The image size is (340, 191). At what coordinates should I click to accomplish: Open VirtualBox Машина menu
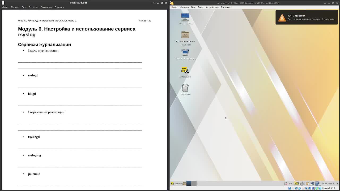click(x=184, y=7)
